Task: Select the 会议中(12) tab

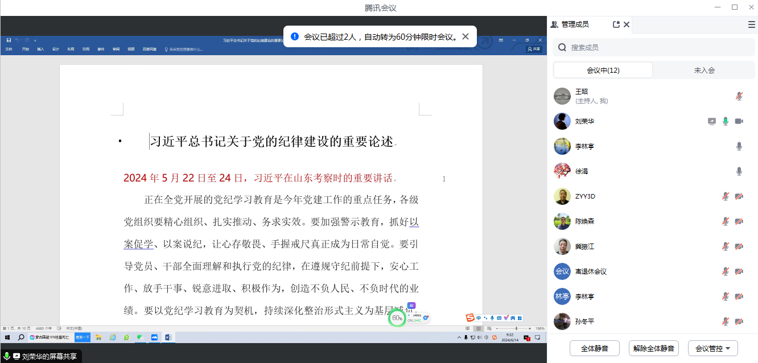Action: pos(603,70)
